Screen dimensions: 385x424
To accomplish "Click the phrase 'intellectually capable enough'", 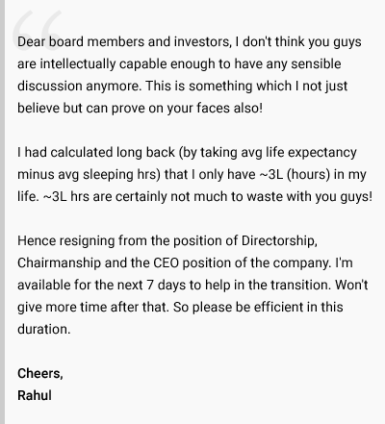I will coord(127,64).
